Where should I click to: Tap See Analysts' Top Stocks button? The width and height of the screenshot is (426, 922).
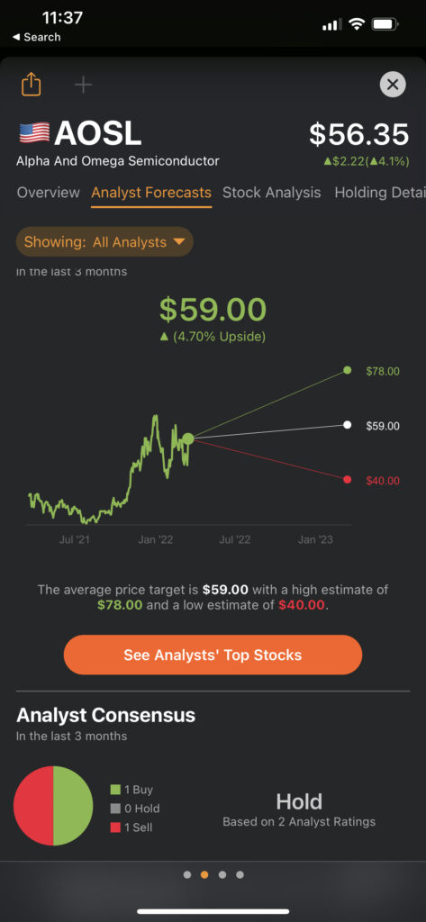(x=213, y=655)
